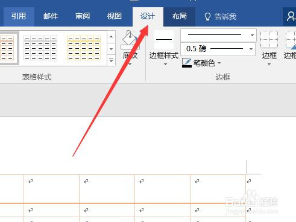Click first visible cell in top table row
Viewport: 296px width, 222px height.
(11, 189)
